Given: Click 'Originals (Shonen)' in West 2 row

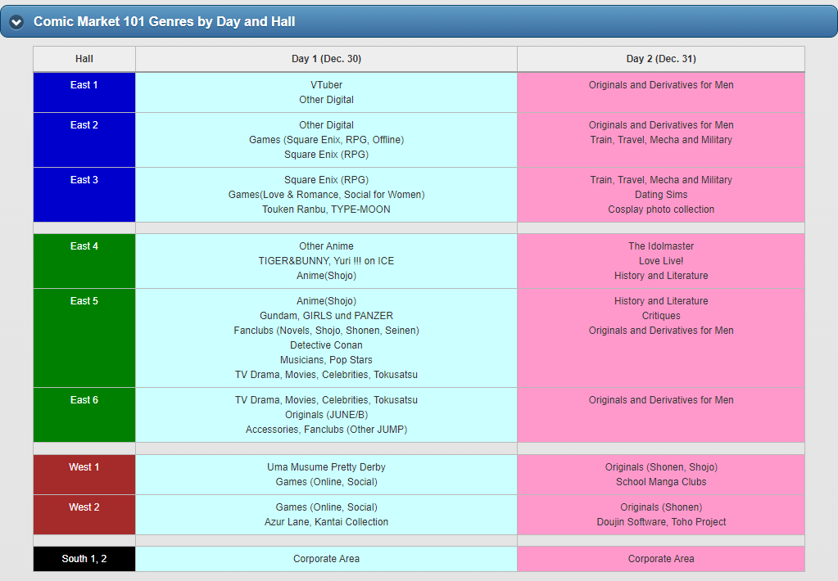Looking at the screenshot, I should (x=661, y=507).
